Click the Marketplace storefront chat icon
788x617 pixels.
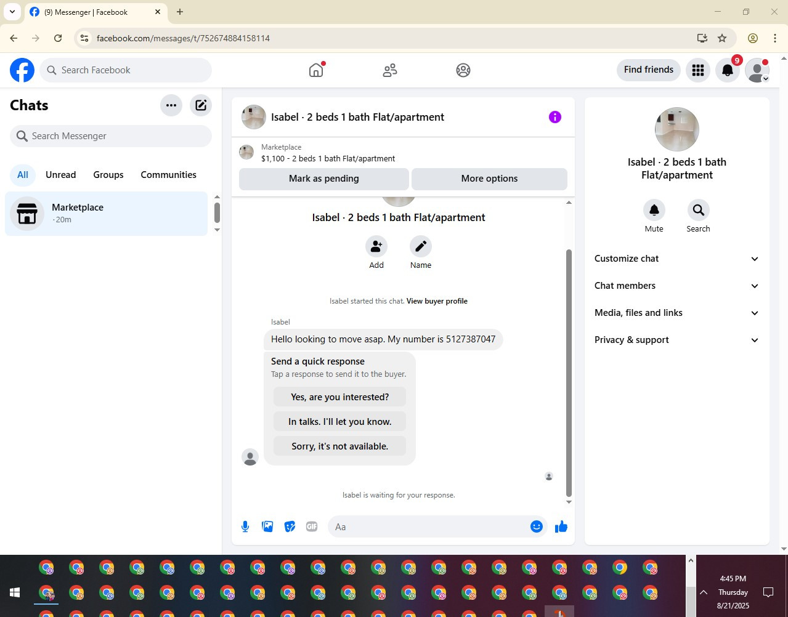[x=27, y=213]
